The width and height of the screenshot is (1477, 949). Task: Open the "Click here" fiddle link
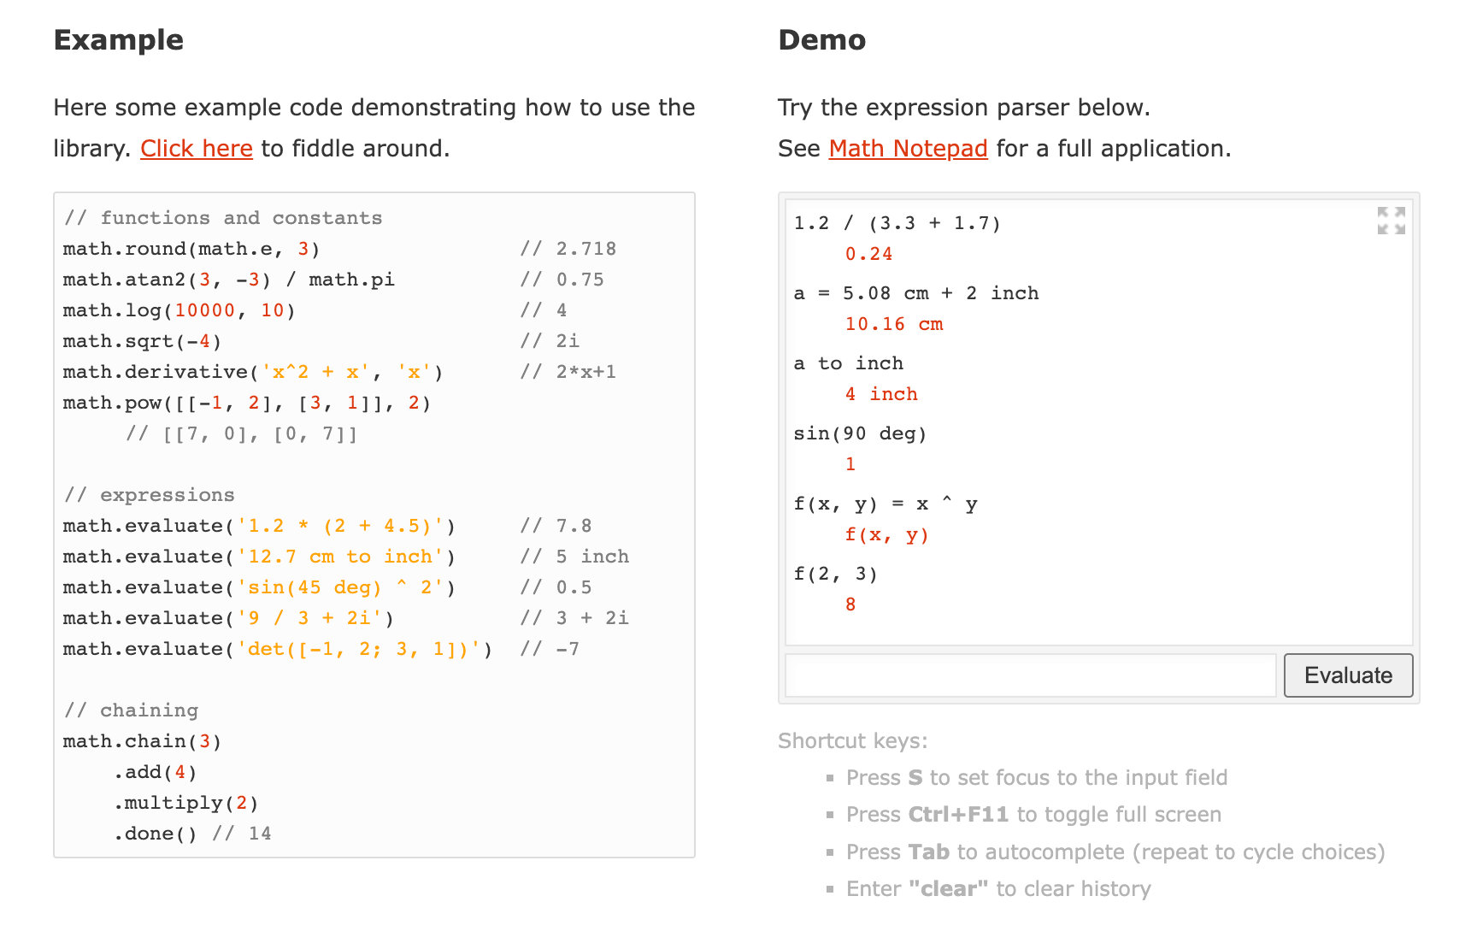(197, 149)
